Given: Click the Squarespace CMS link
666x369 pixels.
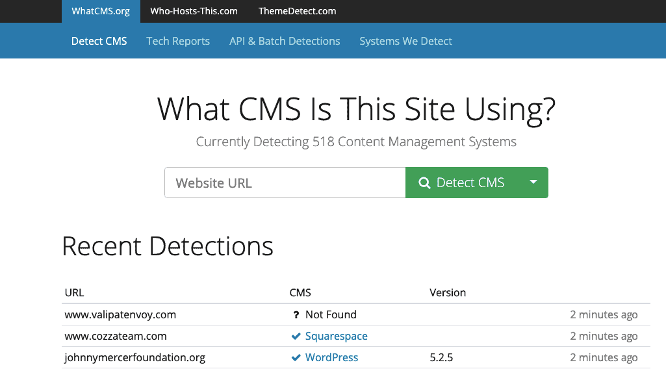Looking at the screenshot, I should coord(337,337).
